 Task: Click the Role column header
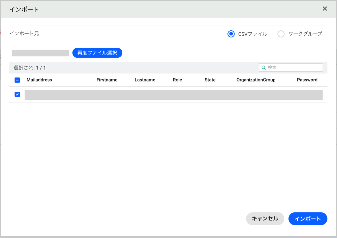pyautogui.click(x=177, y=80)
